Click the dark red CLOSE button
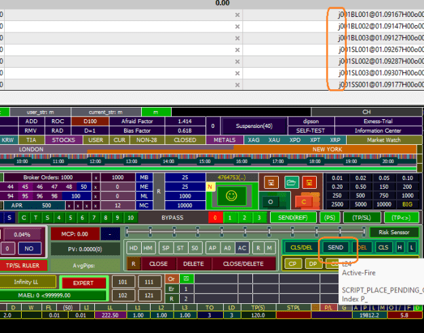The width and height of the screenshot is (424, 333). tap(159, 264)
